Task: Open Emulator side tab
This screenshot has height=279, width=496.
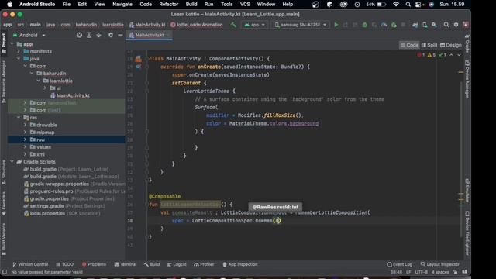Action: tap(467, 191)
